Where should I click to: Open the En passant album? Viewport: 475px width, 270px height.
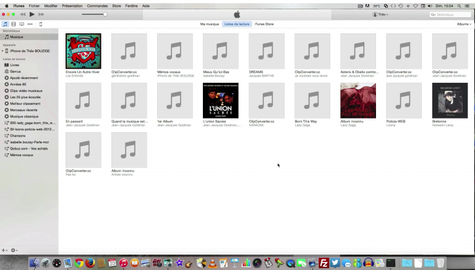83,101
